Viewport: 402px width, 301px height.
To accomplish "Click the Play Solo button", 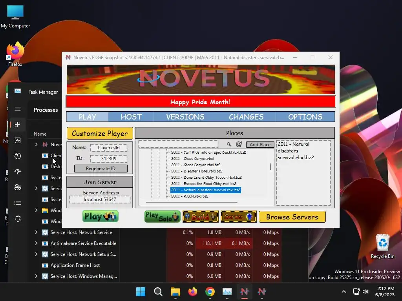I will 162,216.
